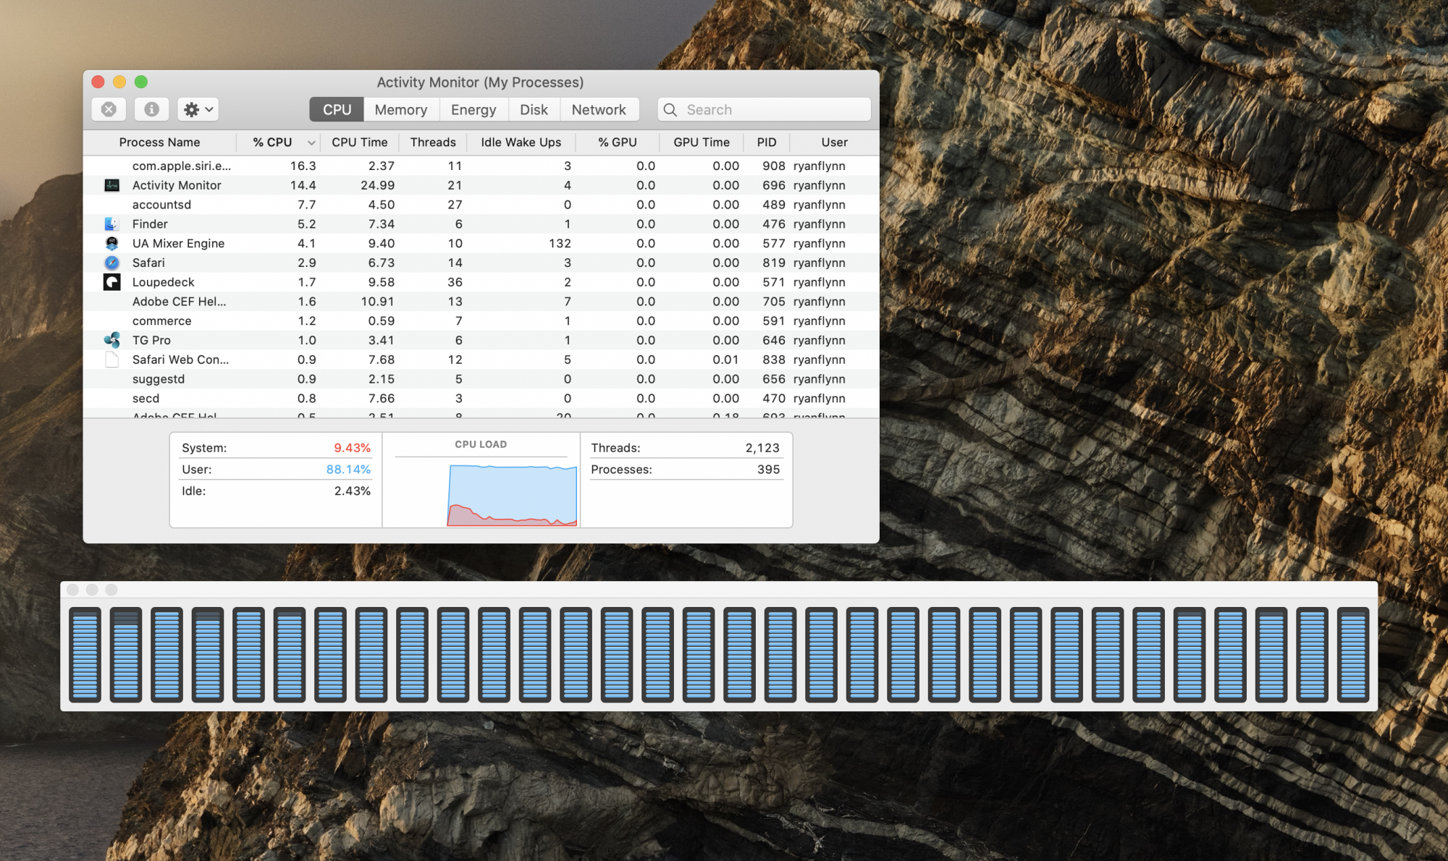
Task: Close the Activity Monitor window
Action: (98, 82)
